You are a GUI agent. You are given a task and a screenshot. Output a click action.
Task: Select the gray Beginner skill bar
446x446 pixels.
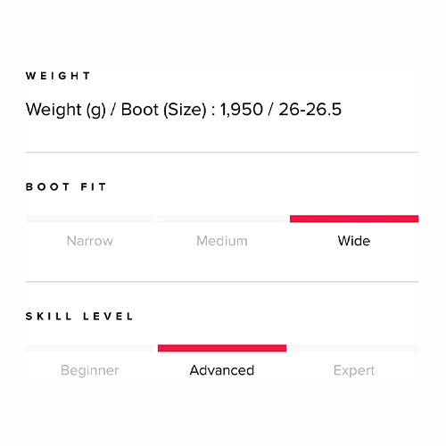[x=89, y=348]
